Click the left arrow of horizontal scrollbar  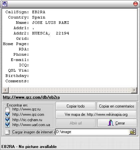pyautogui.click(x=5, y=90)
